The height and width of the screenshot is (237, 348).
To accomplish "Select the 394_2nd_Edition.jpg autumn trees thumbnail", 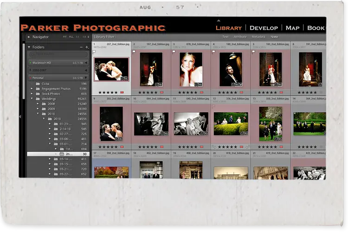I will coord(111,172).
